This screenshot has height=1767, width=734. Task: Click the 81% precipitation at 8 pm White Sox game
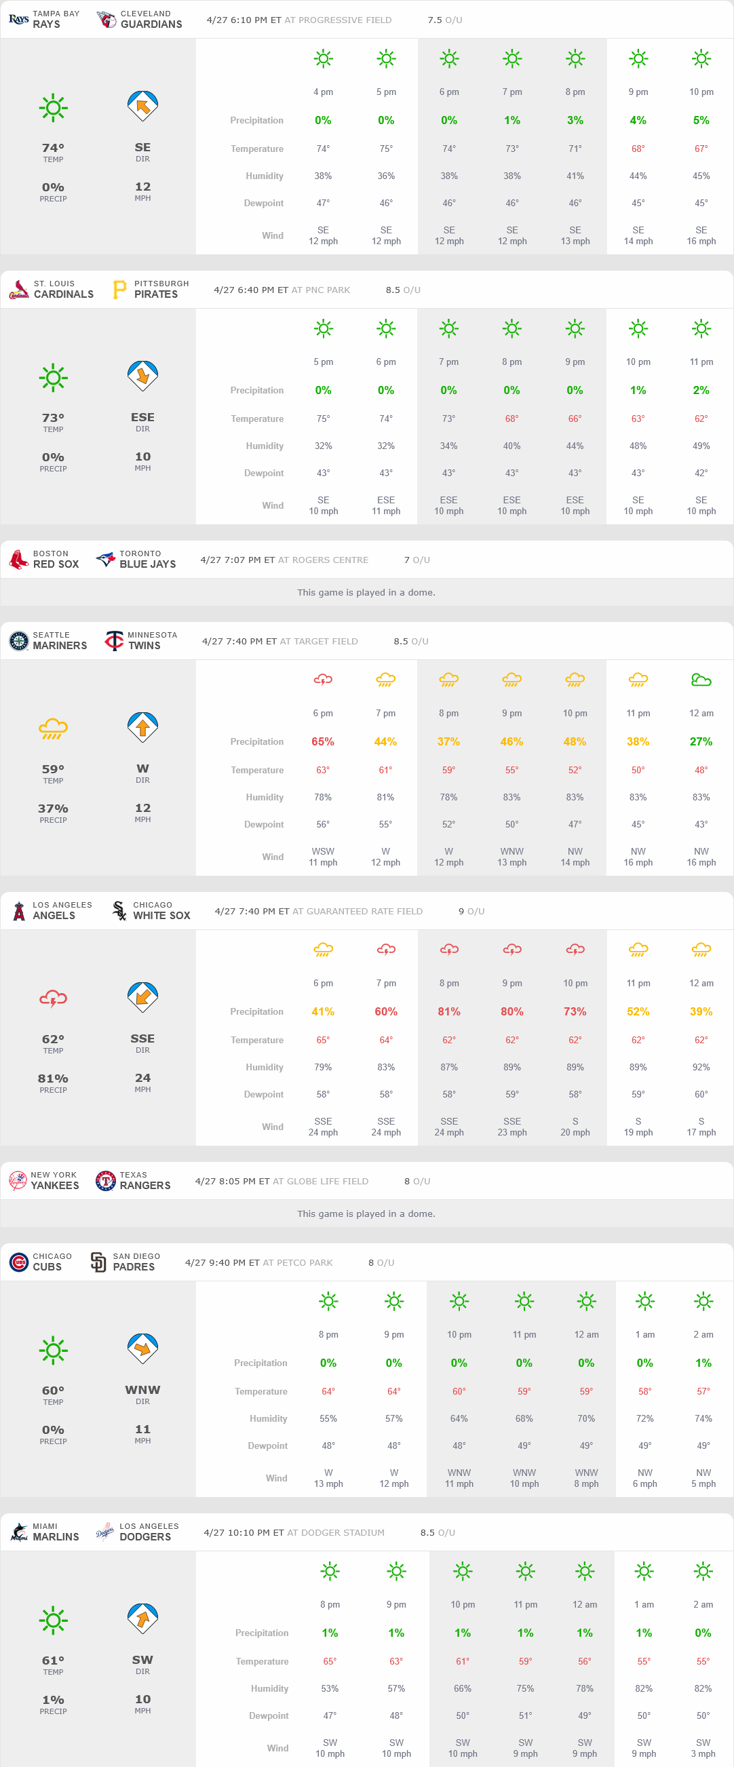(448, 1011)
